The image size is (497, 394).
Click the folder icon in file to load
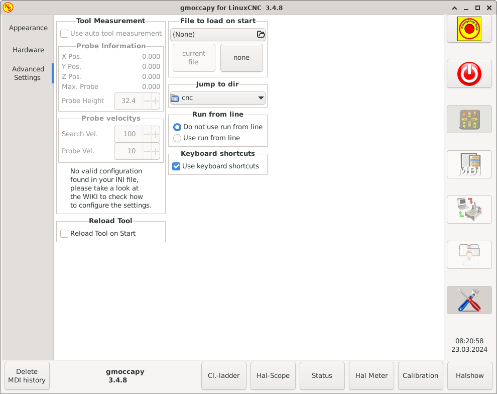point(261,34)
